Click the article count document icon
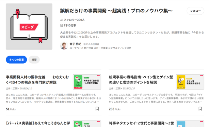 [61, 25]
